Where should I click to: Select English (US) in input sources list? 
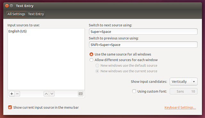point(46,31)
